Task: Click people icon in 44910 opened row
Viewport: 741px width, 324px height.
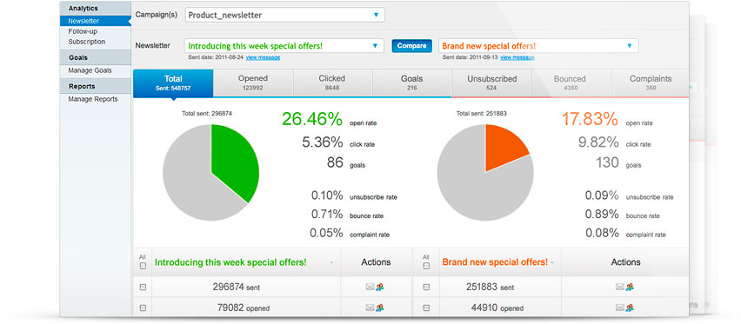Action: click(629, 307)
